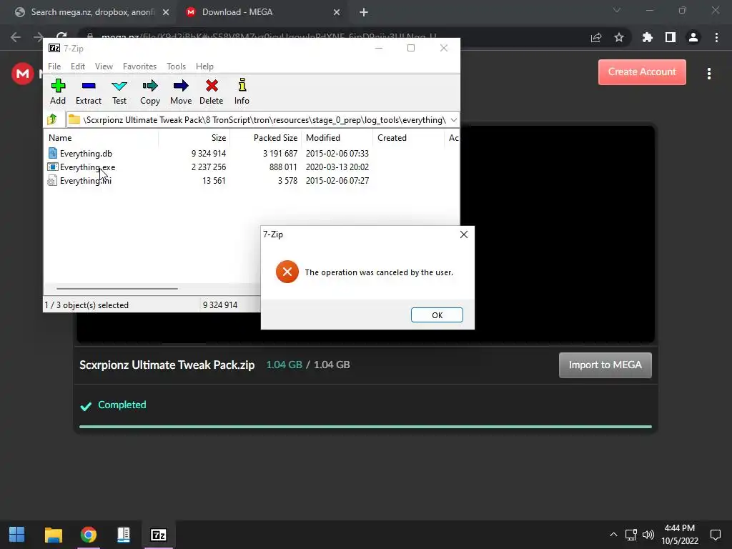
Task: Switch to Search mega.nz browser tab
Action: [x=92, y=12]
